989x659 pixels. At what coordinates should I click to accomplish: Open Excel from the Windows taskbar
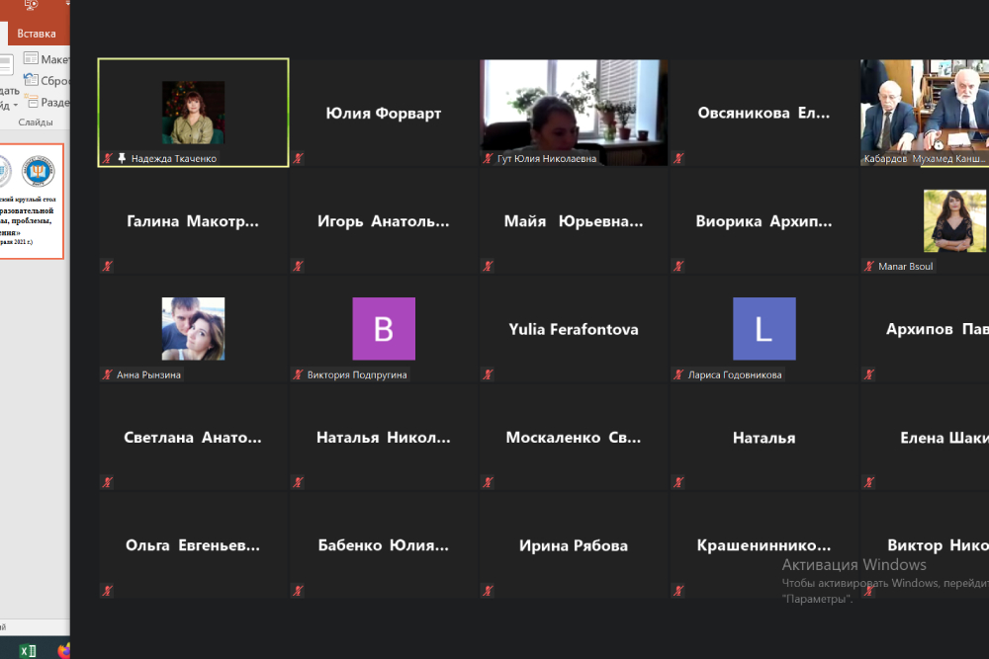29,650
